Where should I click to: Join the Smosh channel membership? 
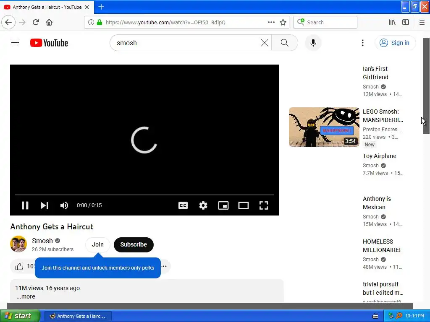click(x=97, y=244)
